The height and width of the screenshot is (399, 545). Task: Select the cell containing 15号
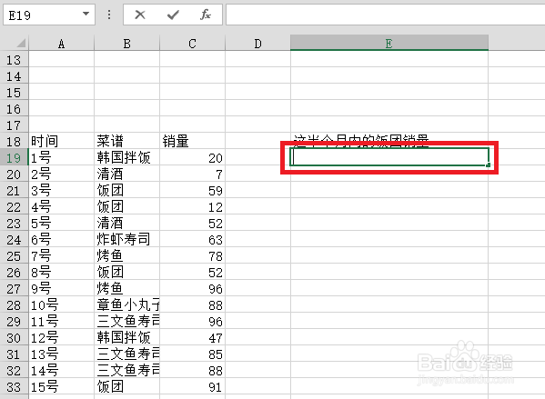(x=61, y=386)
